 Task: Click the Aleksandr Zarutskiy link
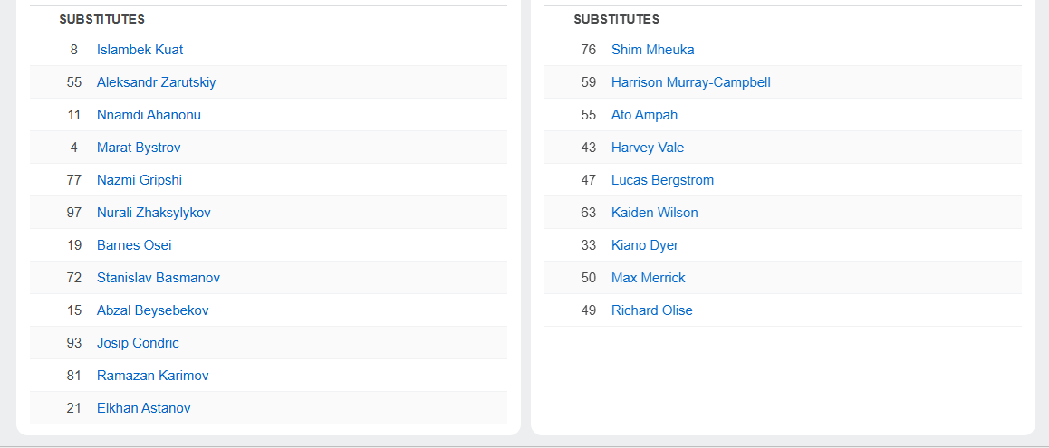pos(156,82)
